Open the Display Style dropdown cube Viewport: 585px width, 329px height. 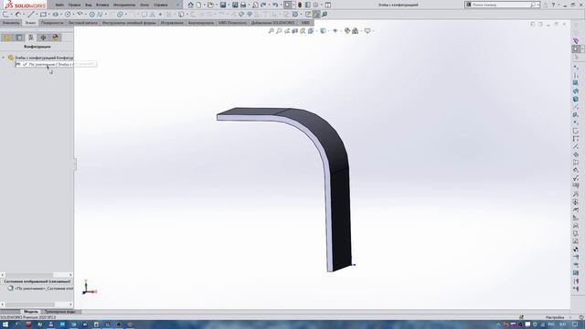[x=323, y=31]
